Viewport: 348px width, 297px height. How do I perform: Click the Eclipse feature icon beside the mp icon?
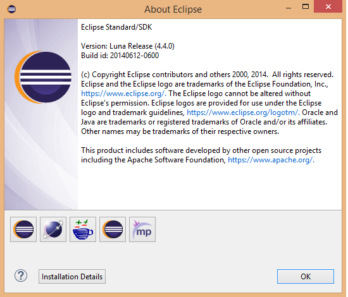pos(113,229)
